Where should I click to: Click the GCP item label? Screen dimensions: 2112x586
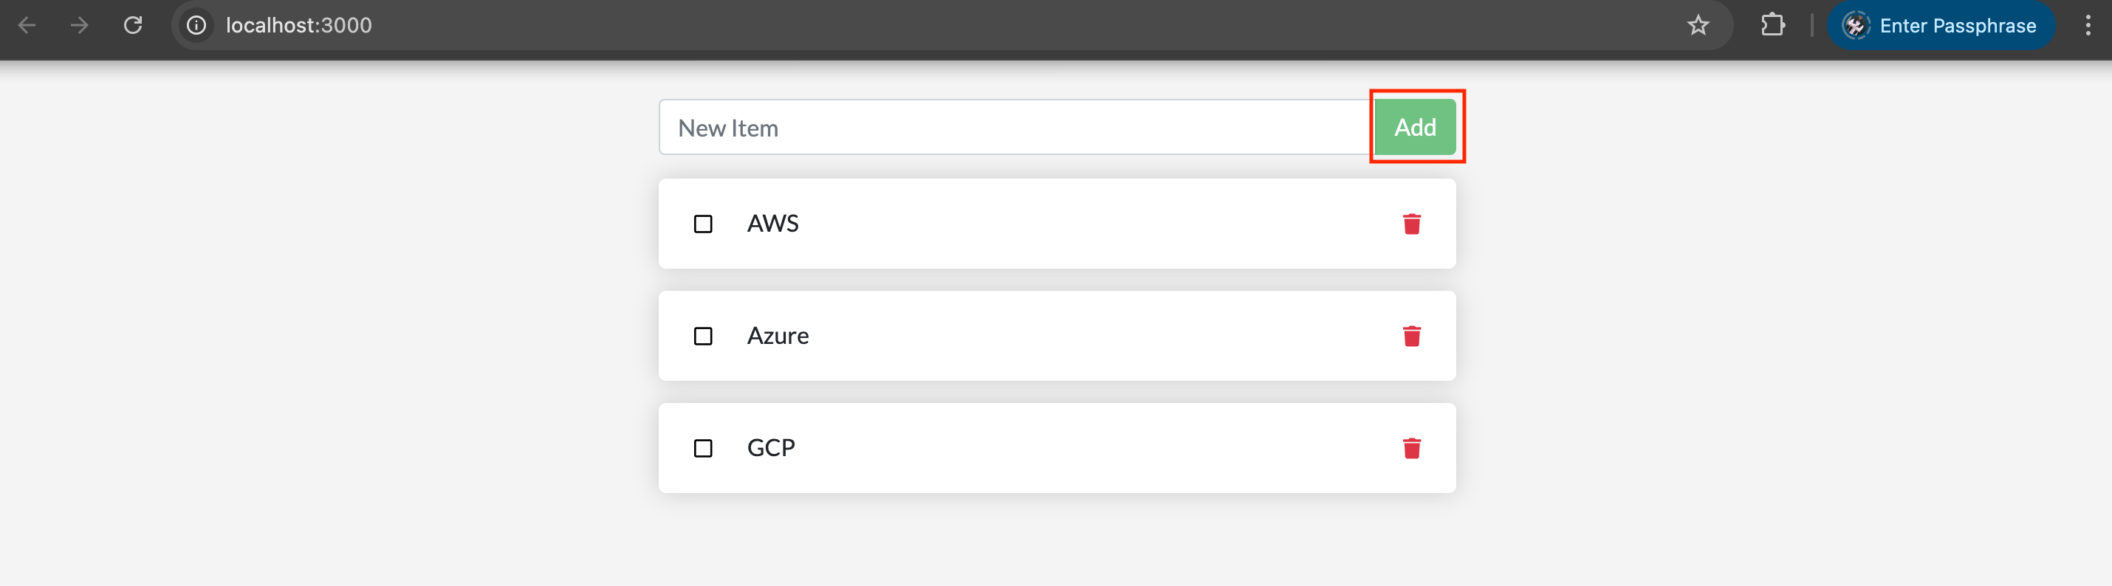771,448
